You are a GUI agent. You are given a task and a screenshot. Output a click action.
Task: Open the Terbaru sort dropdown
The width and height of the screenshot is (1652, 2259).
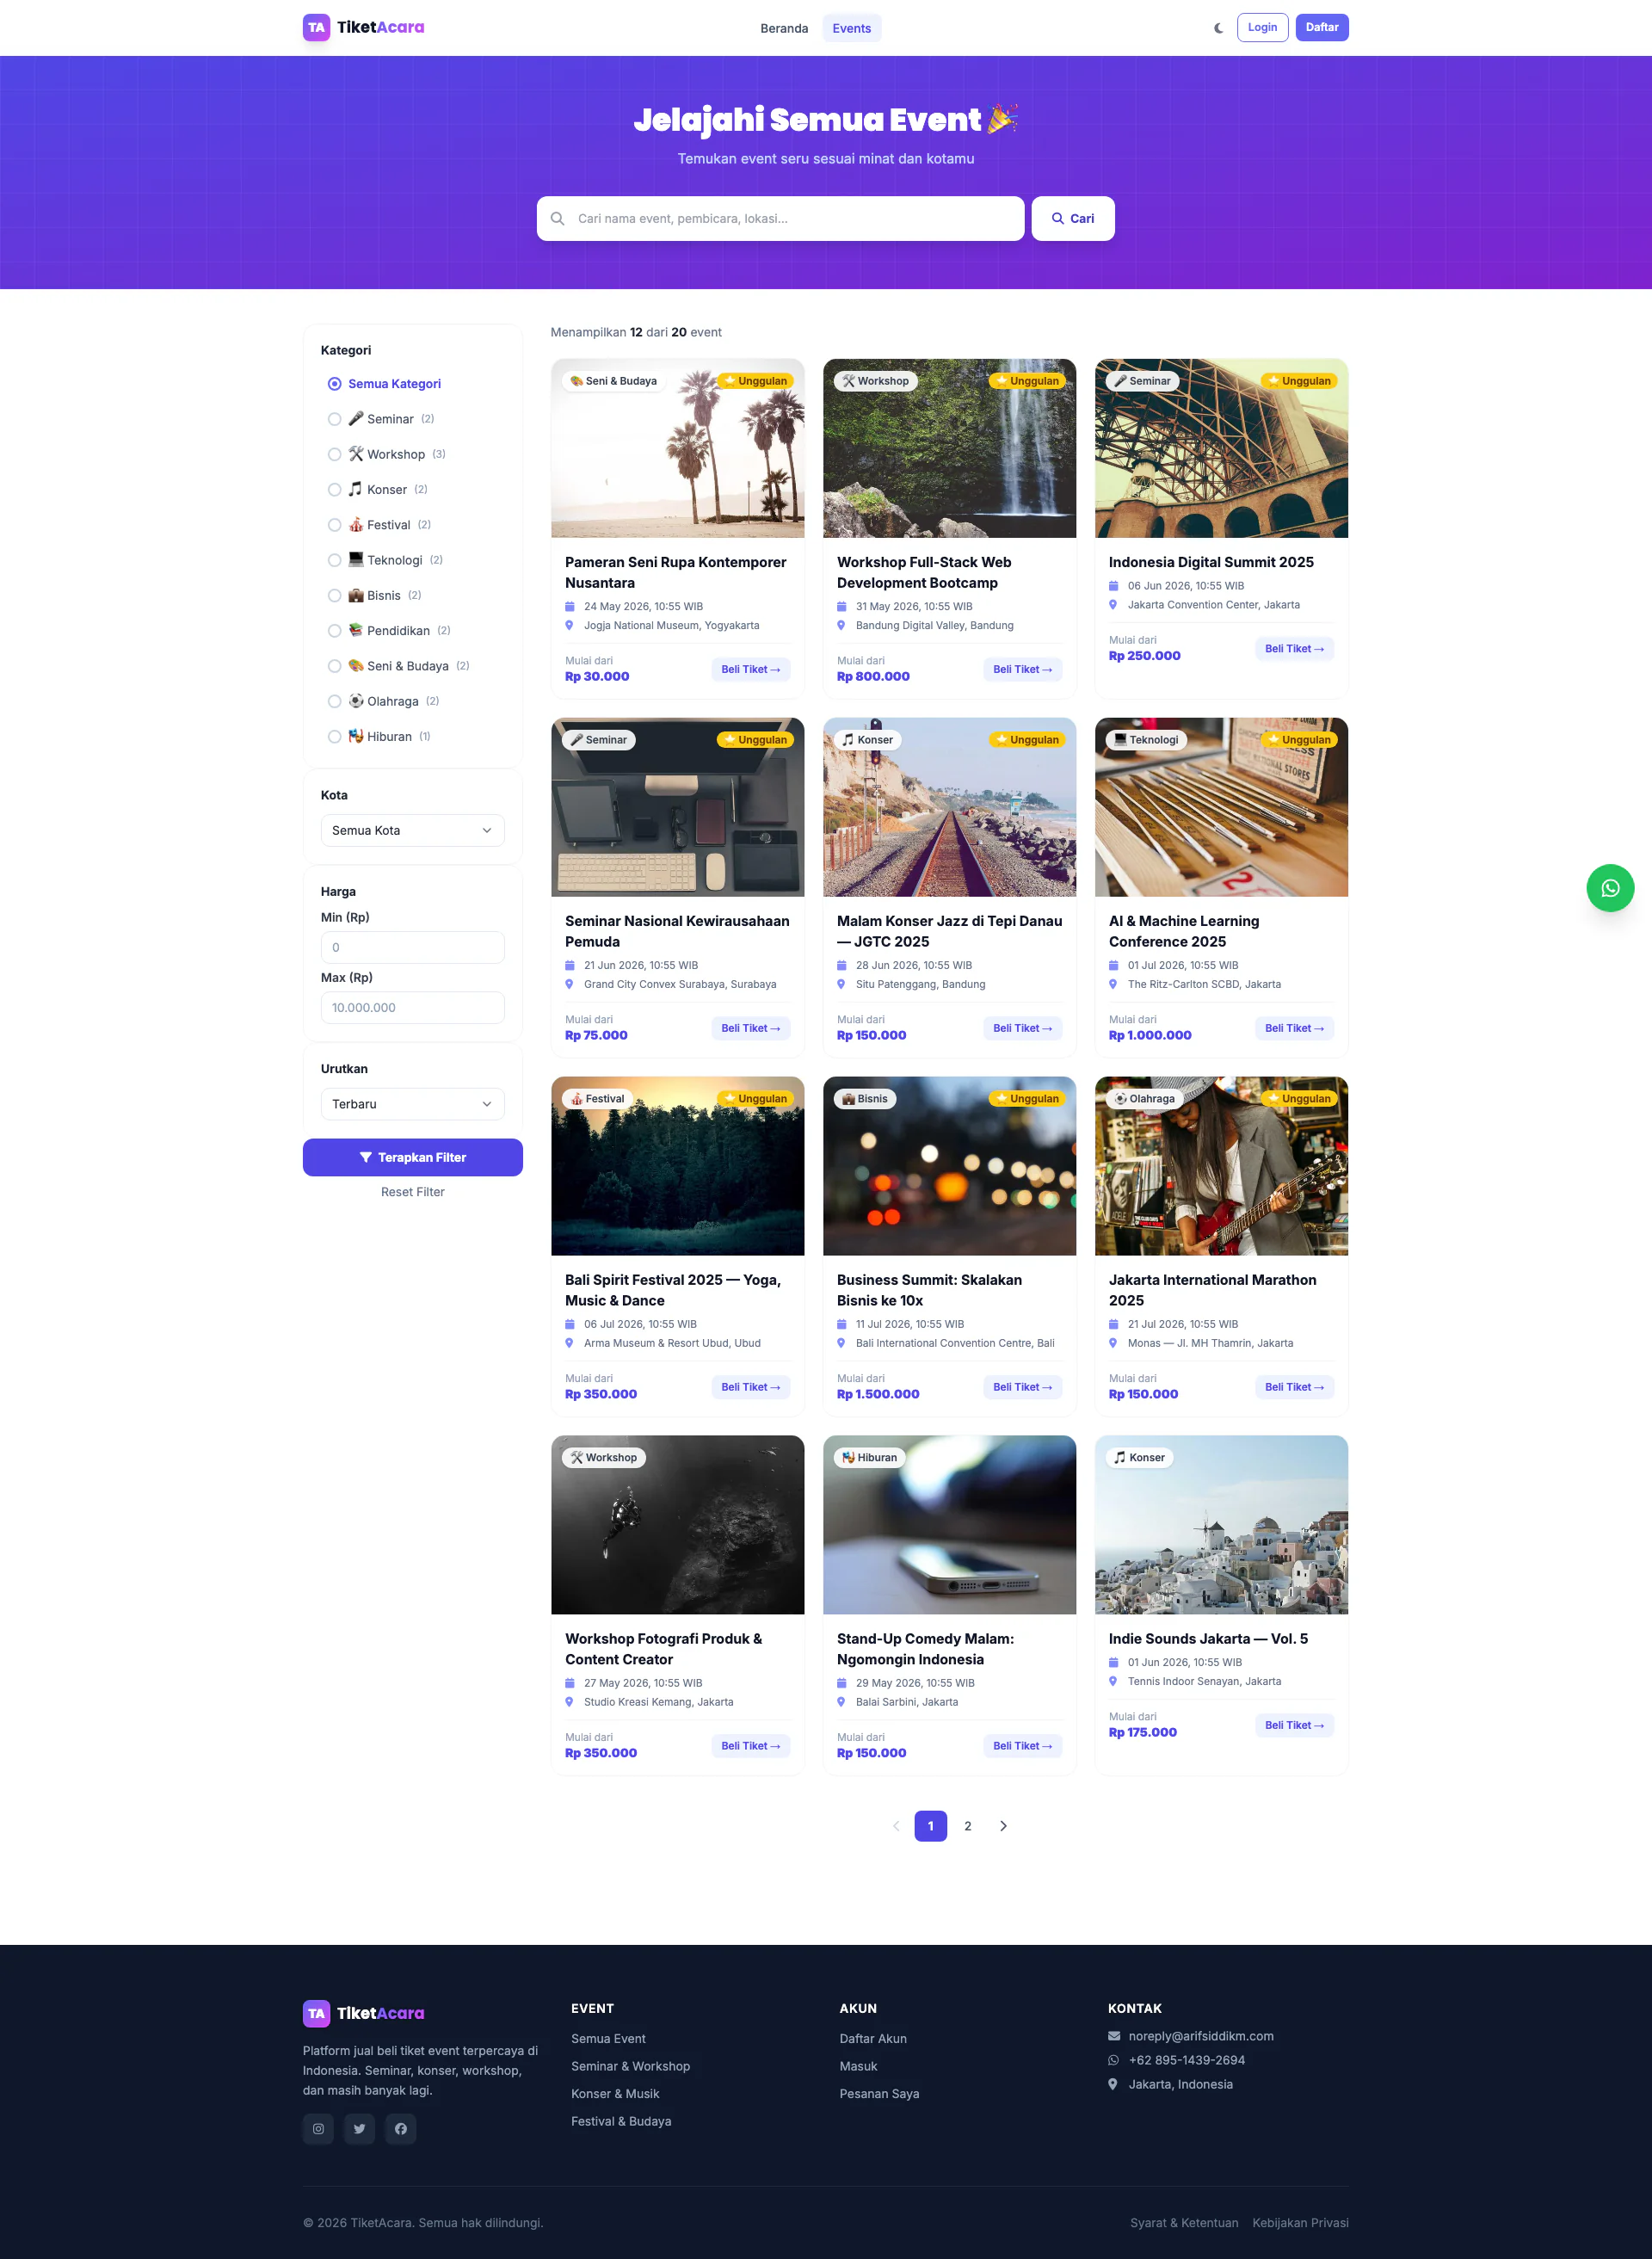(x=412, y=1104)
